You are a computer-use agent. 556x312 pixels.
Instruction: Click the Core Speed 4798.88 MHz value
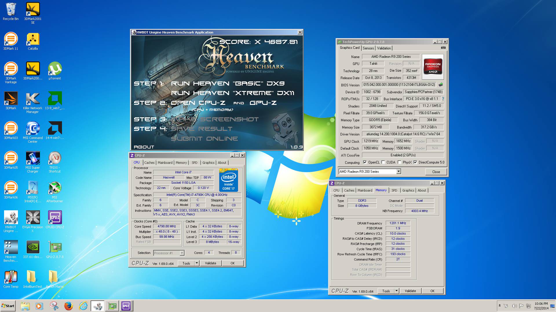coord(167,226)
